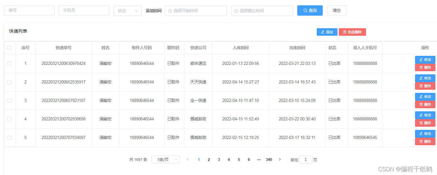
Task: Click the 天天快递 courier cell
Action: coord(198,82)
